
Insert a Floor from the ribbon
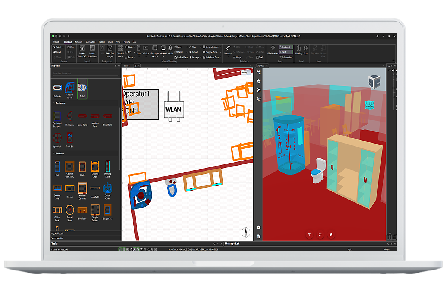pos(305,49)
